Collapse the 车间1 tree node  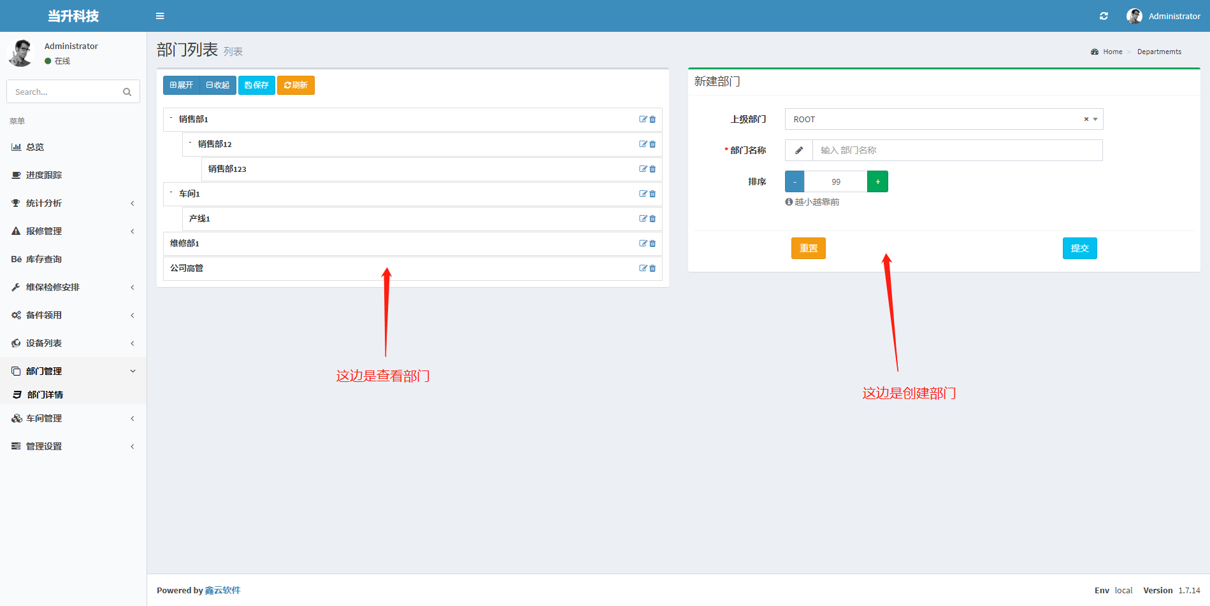tap(171, 192)
